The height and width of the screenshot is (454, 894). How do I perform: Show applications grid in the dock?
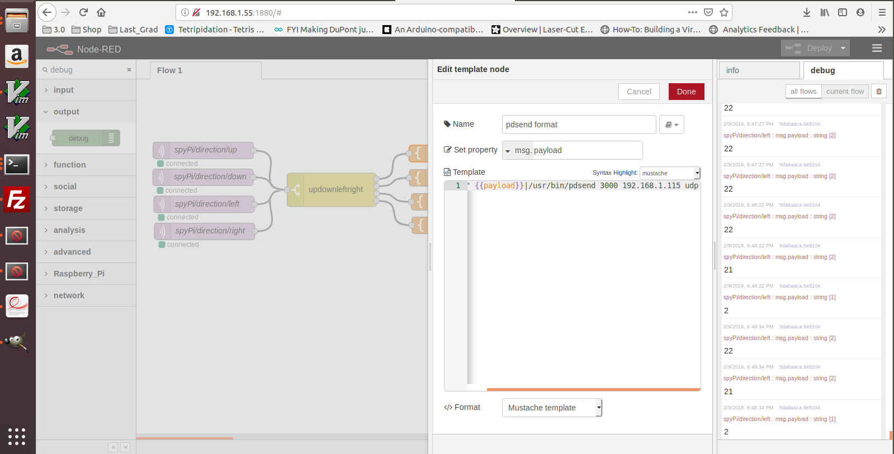(17, 436)
